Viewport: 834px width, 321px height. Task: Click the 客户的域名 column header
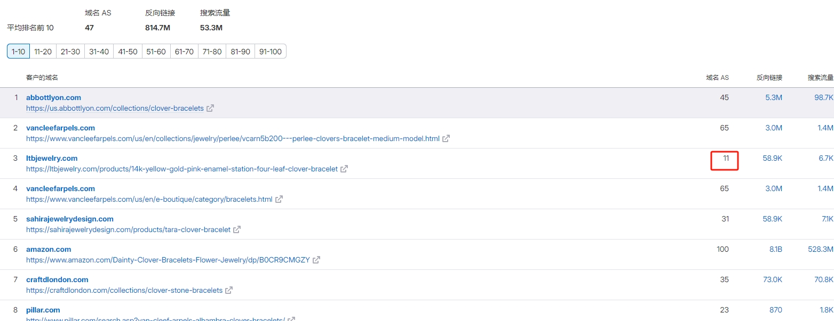click(x=42, y=78)
